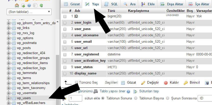
Task: Open wp_term_relationships table link
Action: pyautogui.click(x=33, y=83)
